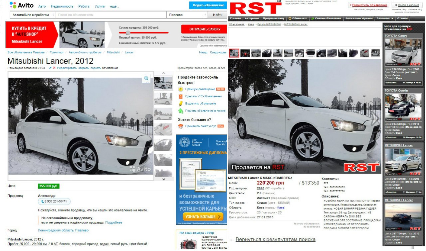The image size is (426, 251).
Task: Click the 'Транспорт' breadcrumb link
Action: pyautogui.click(x=57, y=52)
